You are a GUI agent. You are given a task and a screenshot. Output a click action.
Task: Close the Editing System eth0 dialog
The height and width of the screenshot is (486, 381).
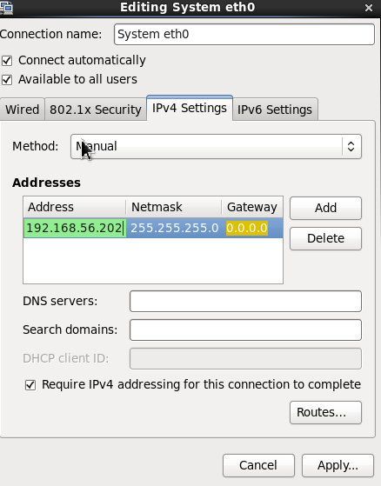coord(368,8)
